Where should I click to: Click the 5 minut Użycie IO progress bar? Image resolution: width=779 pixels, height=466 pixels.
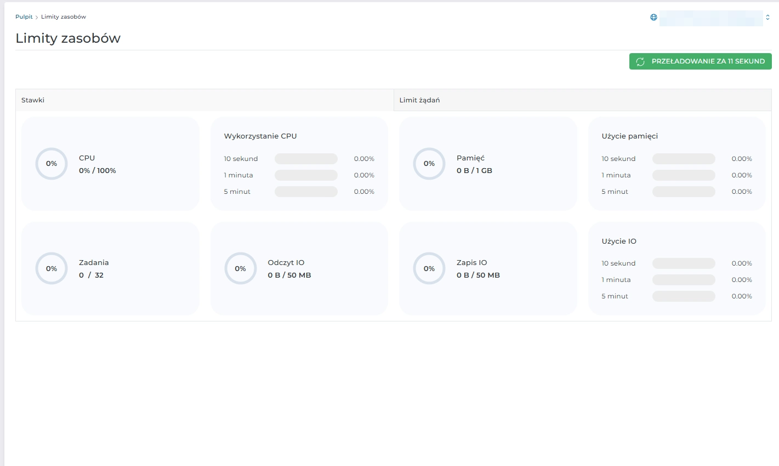(683, 296)
